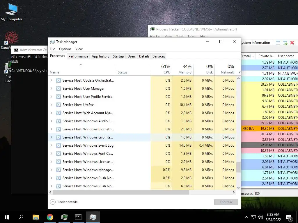Viewport: 298px width, 223px height.
Task: Switch to Process Hacker taskbar icon
Action: [x=64, y=217]
